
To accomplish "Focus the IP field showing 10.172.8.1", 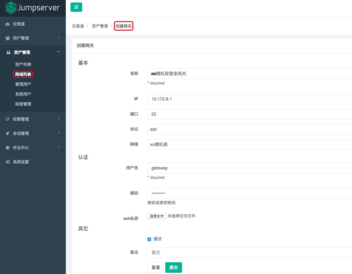I will tap(250, 99).
